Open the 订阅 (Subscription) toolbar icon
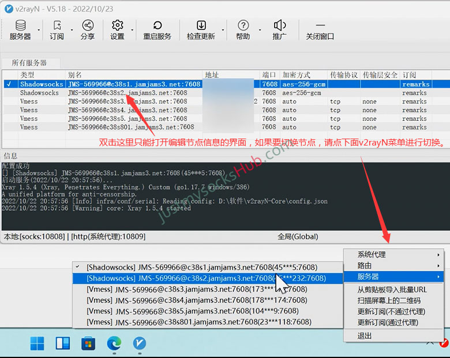 coord(57,30)
